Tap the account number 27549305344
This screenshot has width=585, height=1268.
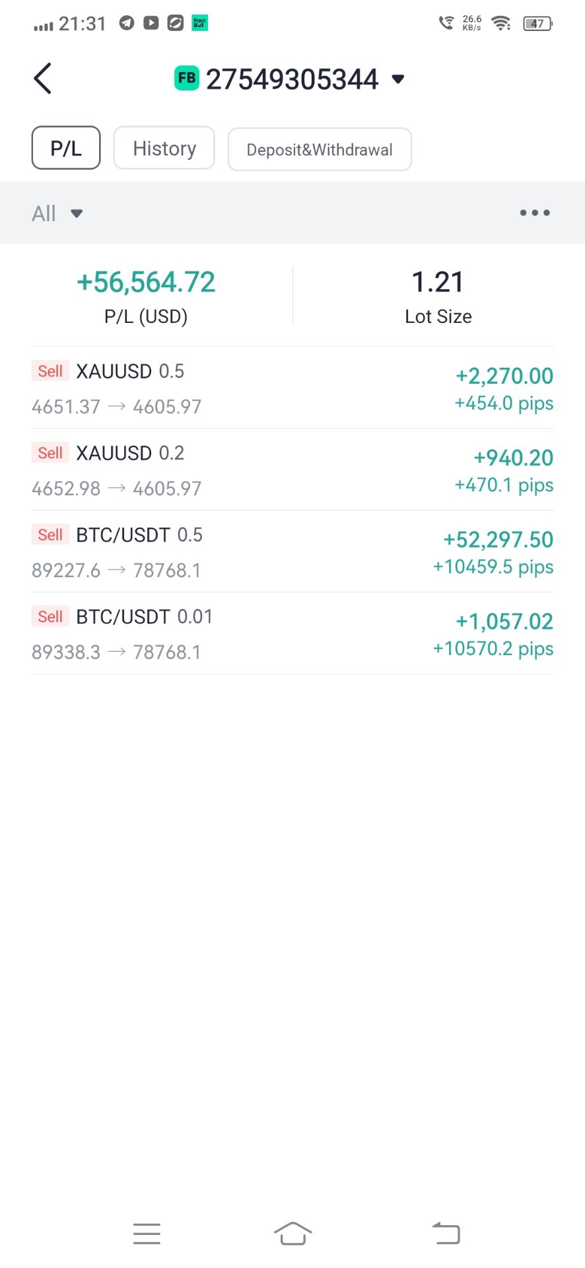(292, 79)
